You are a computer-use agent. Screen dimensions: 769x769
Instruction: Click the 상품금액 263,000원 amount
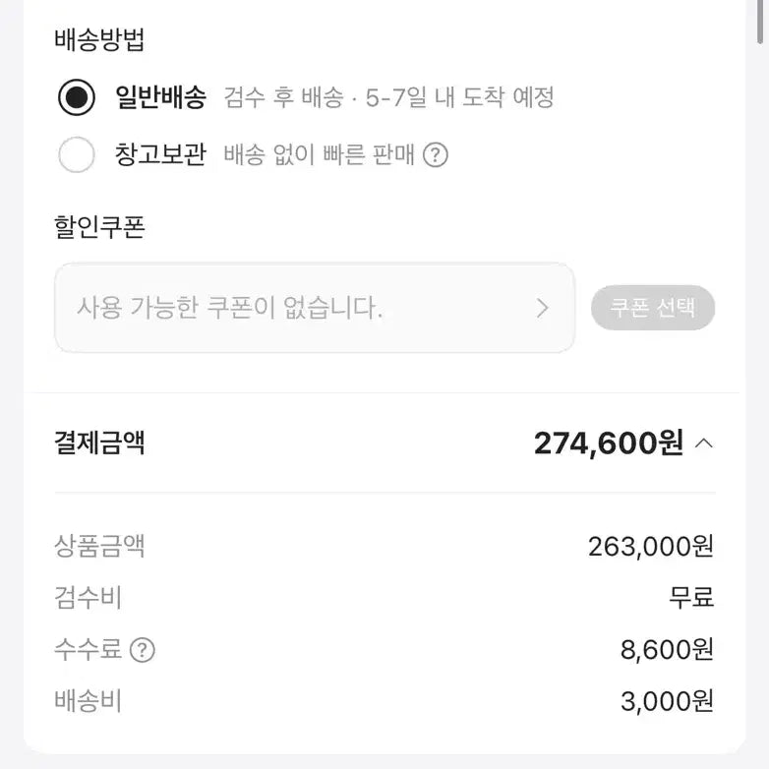(x=651, y=547)
